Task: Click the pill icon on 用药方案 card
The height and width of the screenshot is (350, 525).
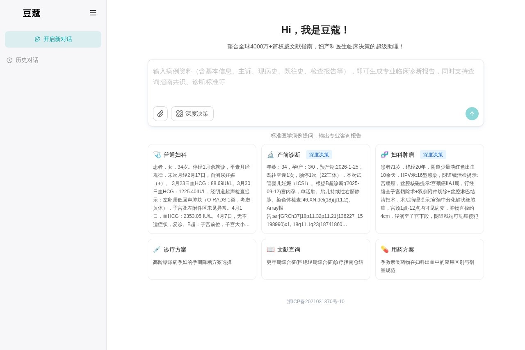Action: click(x=384, y=249)
